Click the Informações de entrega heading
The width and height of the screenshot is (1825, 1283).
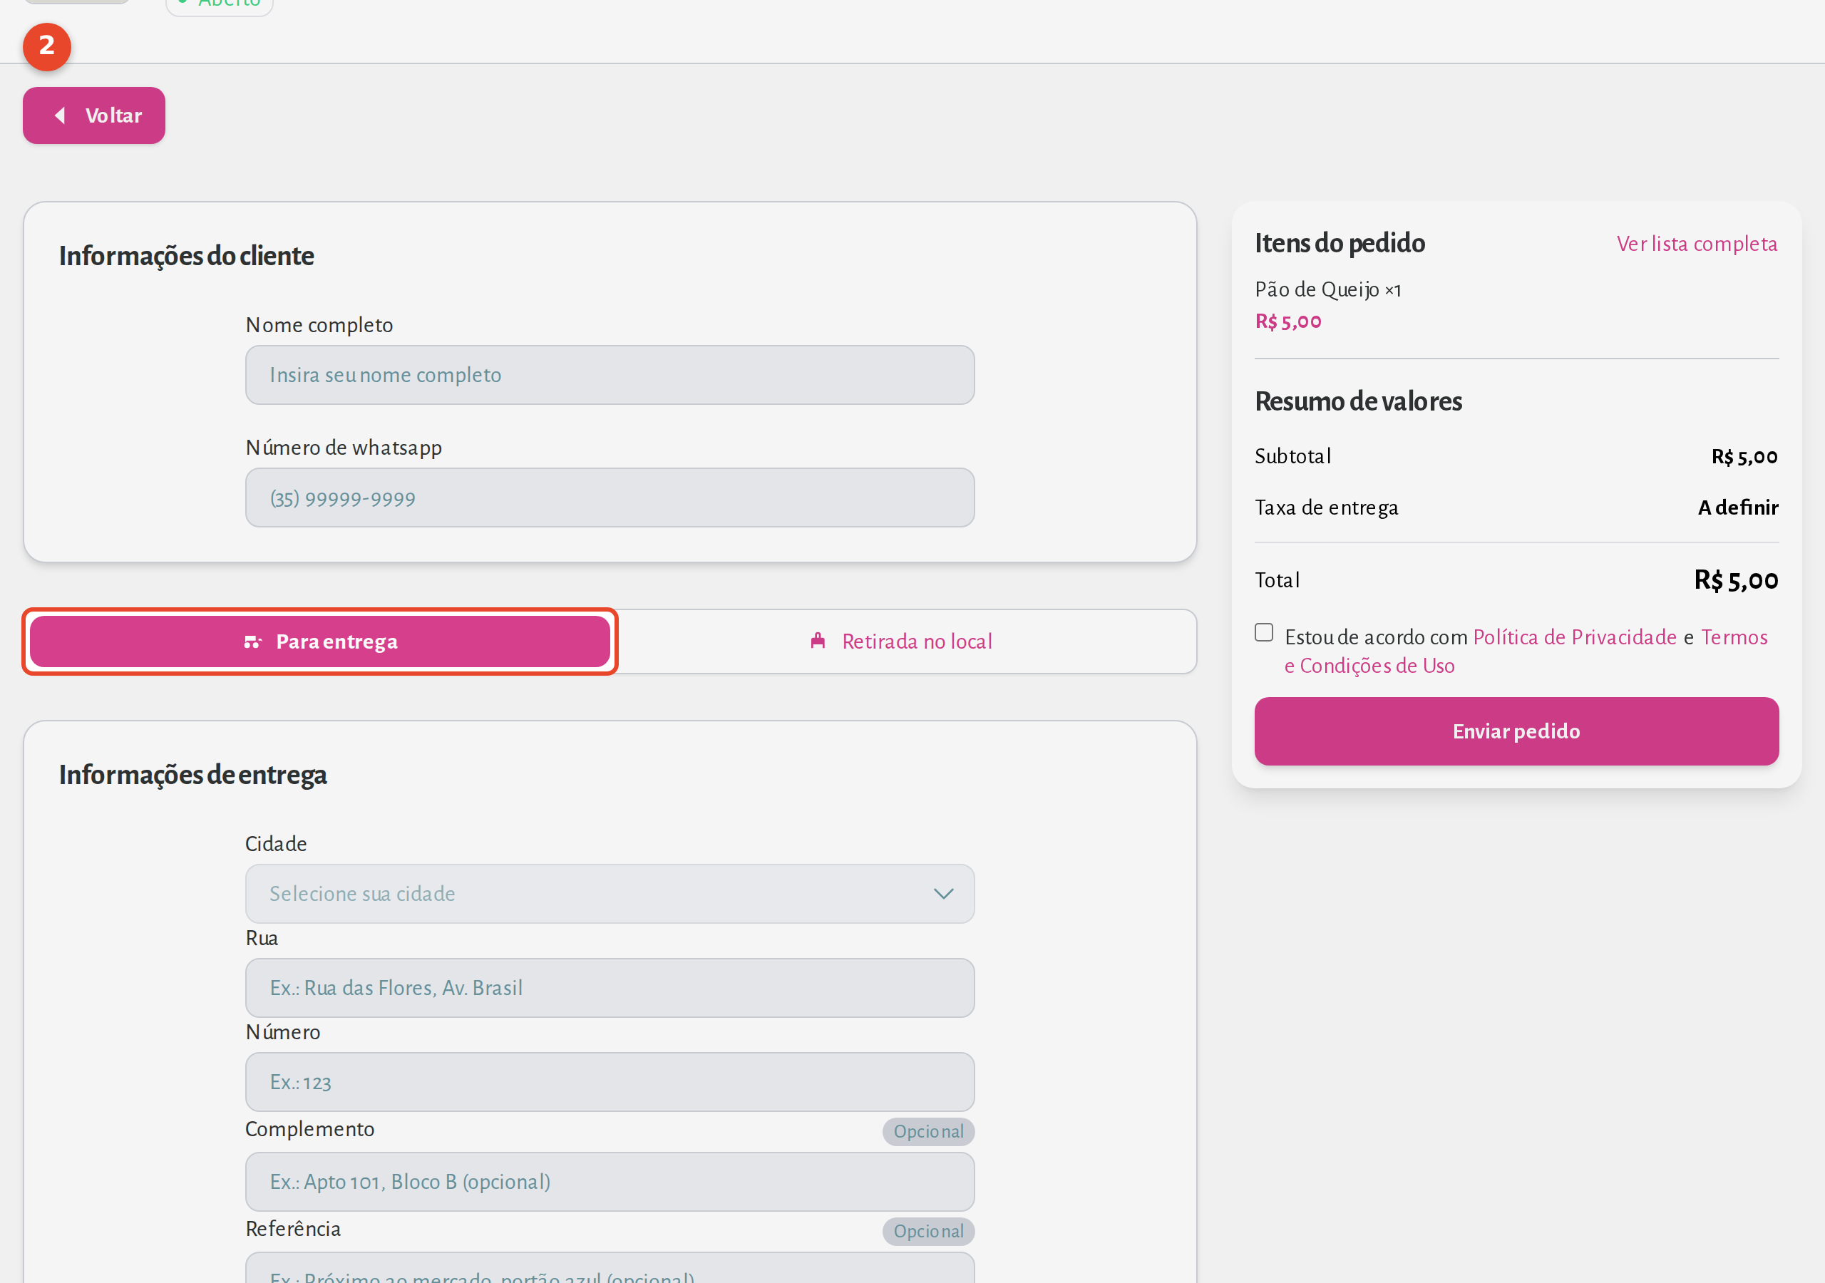(193, 775)
